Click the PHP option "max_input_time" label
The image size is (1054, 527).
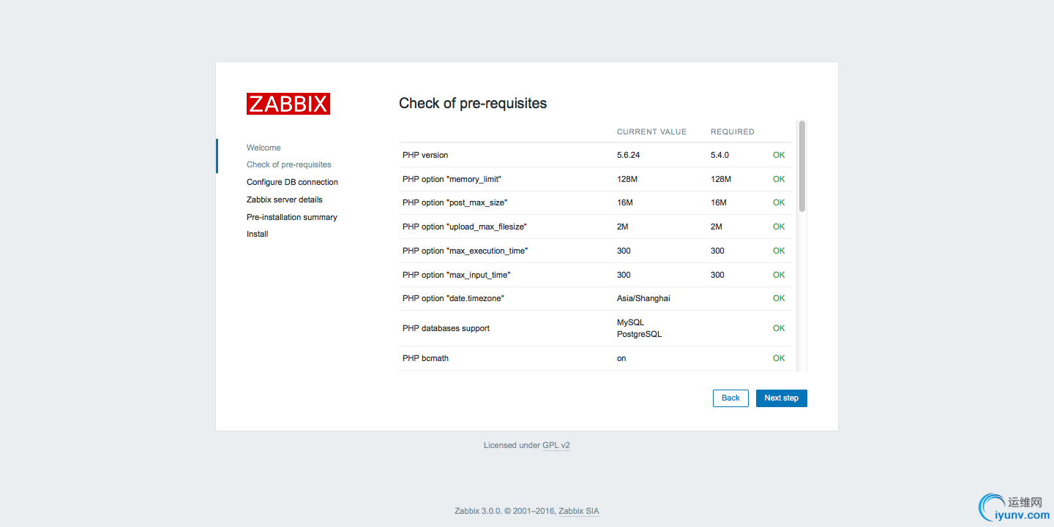point(456,275)
